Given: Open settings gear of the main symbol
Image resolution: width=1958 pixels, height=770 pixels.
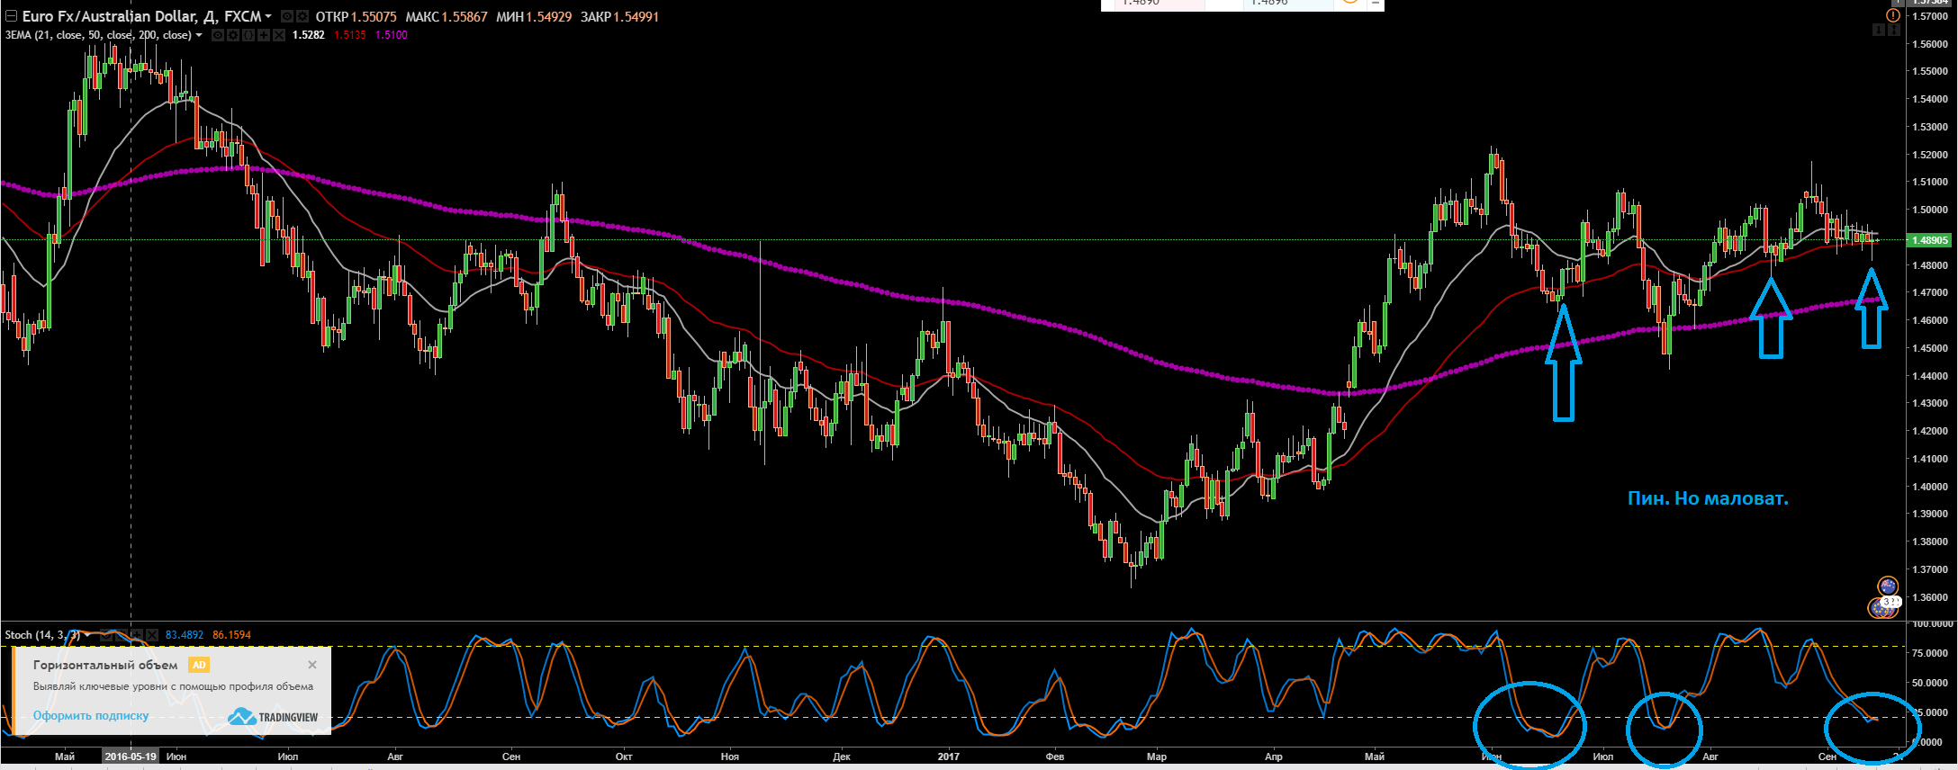Looking at the screenshot, I should [302, 16].
